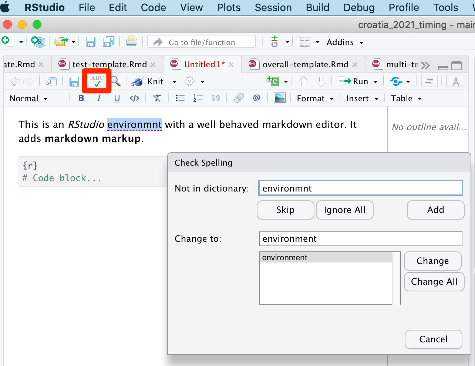
Task: Open document settings gear icon
Action: coord(189,81)
